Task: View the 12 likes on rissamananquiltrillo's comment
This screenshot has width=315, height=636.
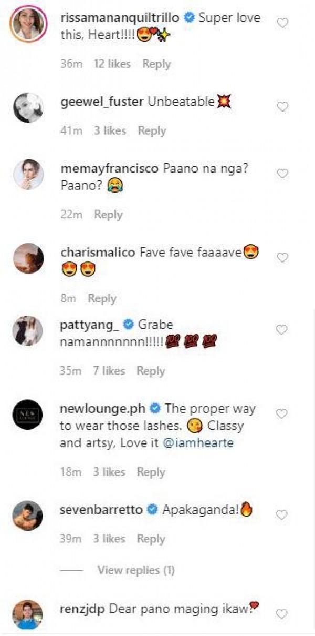Action: [x=112, y=64]
